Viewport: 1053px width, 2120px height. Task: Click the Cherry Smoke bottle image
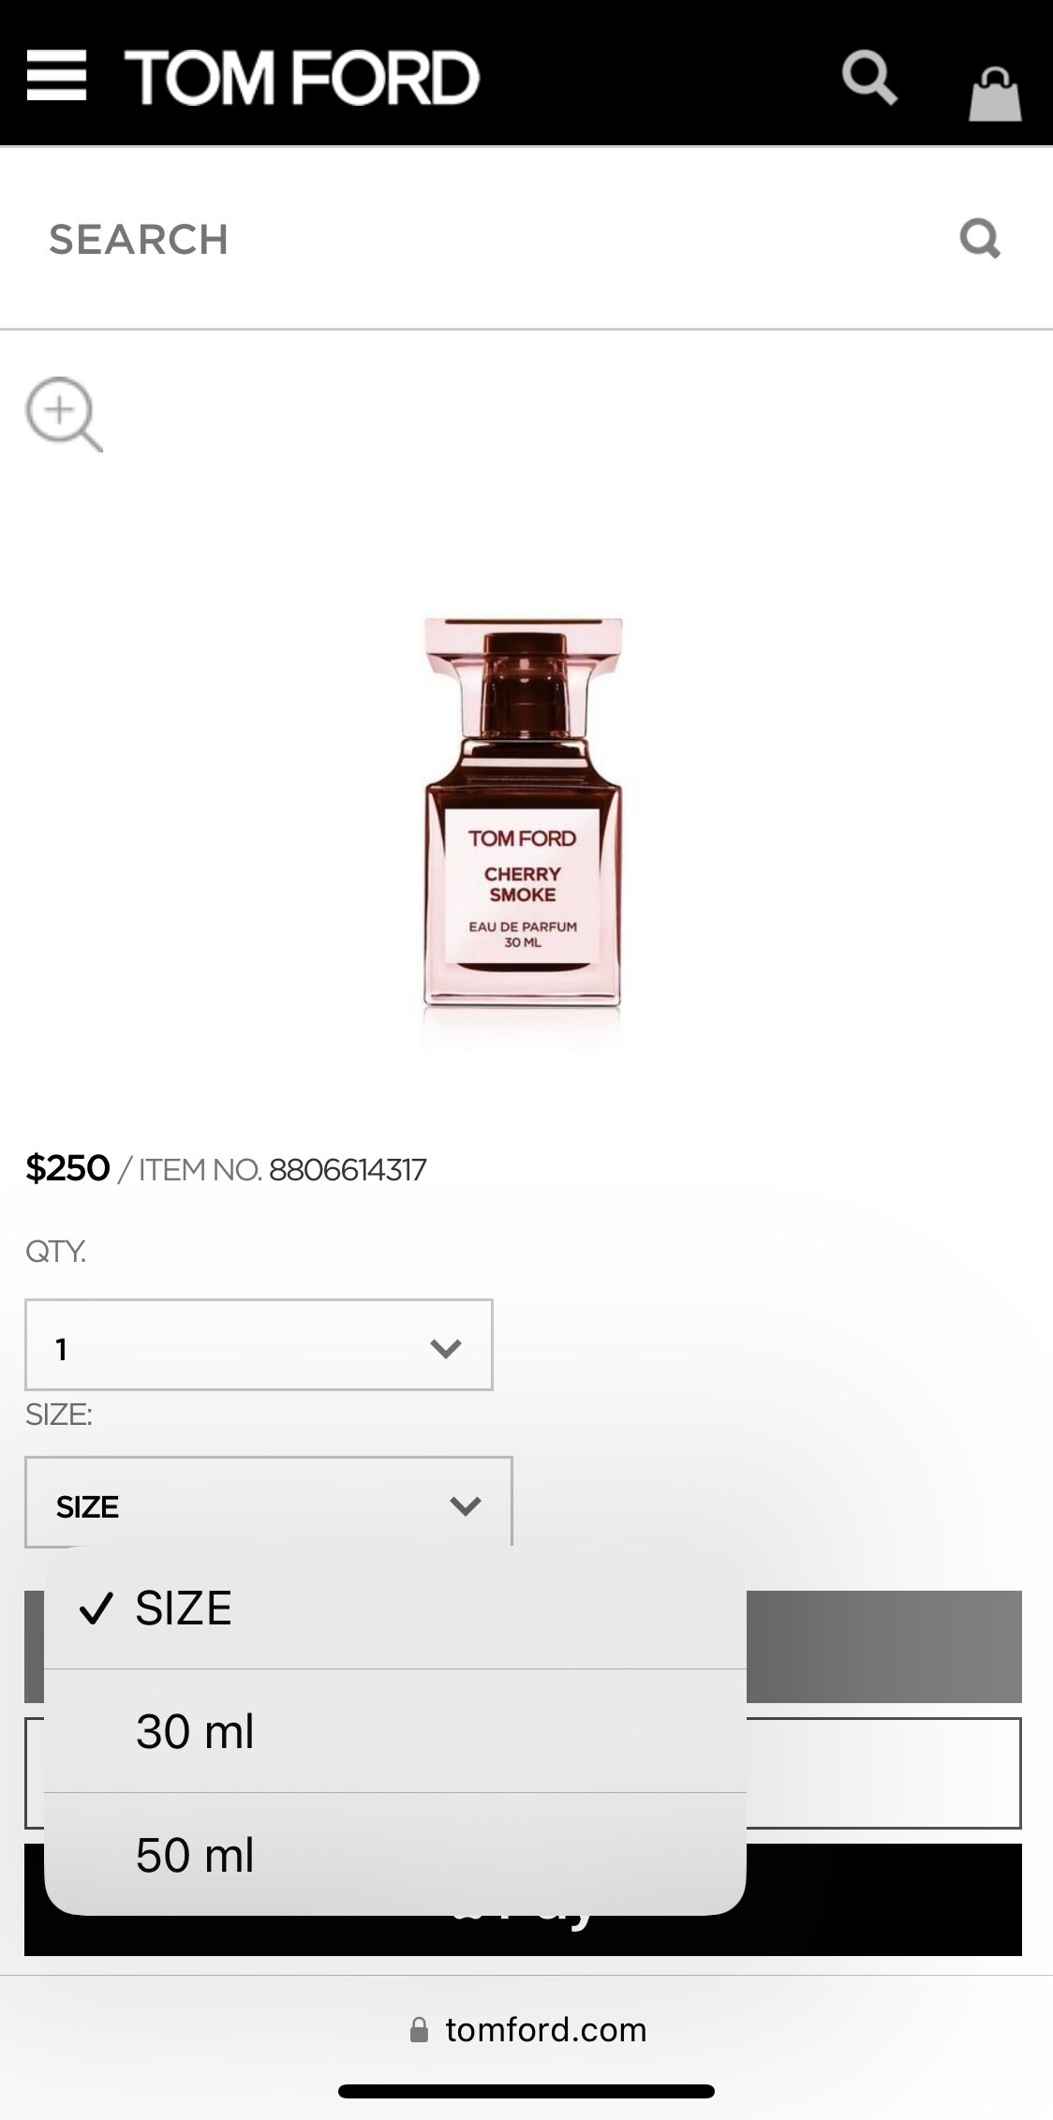523,812
